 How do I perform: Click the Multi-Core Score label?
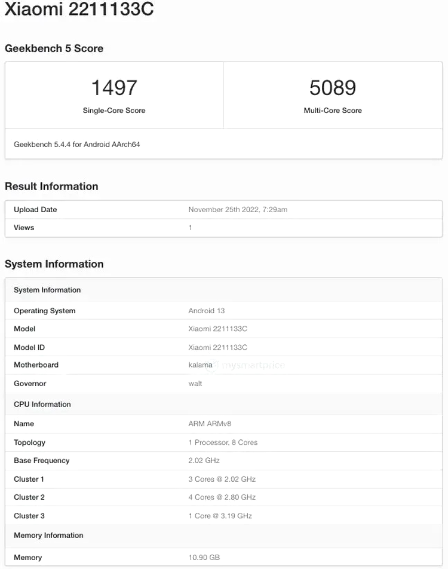point(333,111)
